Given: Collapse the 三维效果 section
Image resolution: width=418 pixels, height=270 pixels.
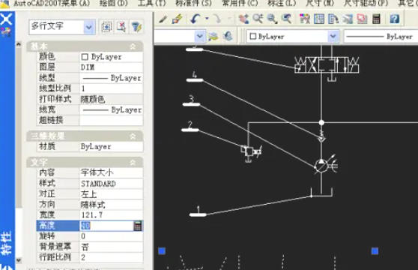Looking at the screenshot, I should click(133, 136).
